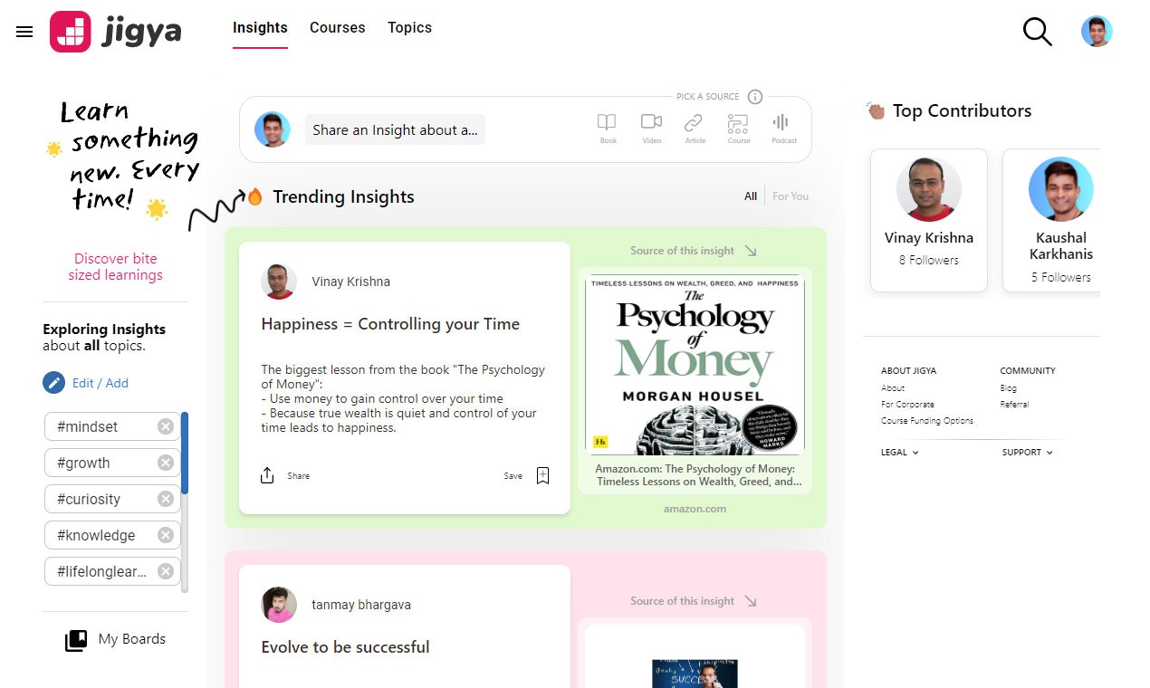
Task: Remove the #lifelonglear... topic tag
Action: pyautogui.click(x=166, y=571)
